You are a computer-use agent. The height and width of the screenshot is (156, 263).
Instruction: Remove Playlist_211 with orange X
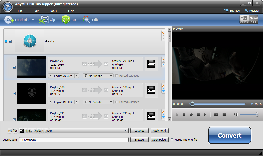(163, 112)
